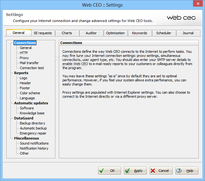Switch to the General tab

pyautogui.click(x=19, y=33)
